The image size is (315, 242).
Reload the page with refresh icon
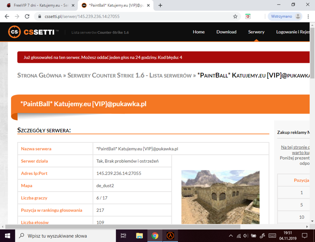pos(27,16)
